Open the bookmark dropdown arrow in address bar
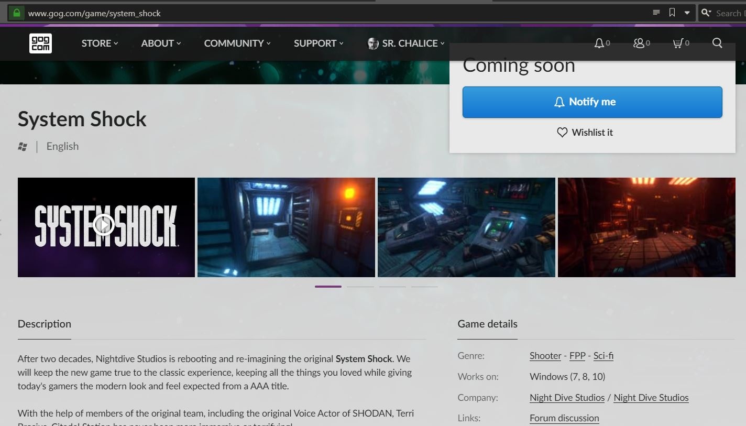Screen dimensions: 746x426 (687, 13)
